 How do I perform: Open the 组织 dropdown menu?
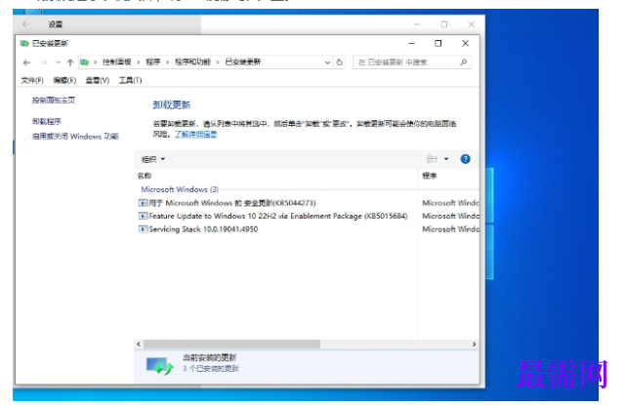[153, 159]
